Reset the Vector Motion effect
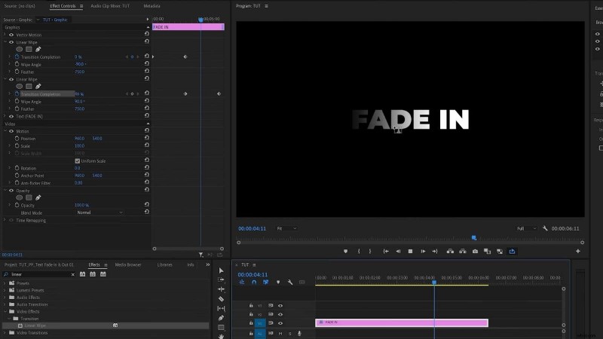 146,34
